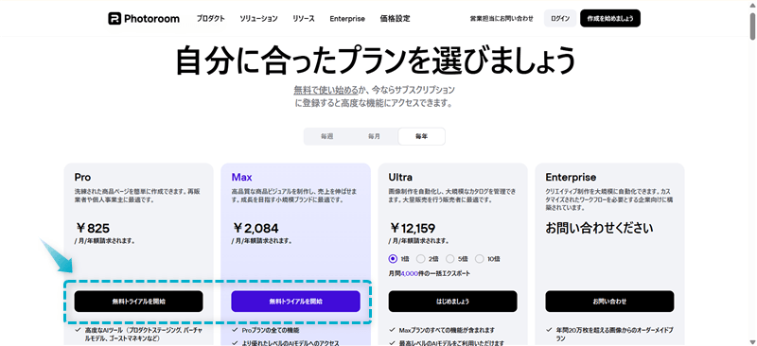Select the 毎年 billing tab
Screen dimensions: 757x346
421,136
